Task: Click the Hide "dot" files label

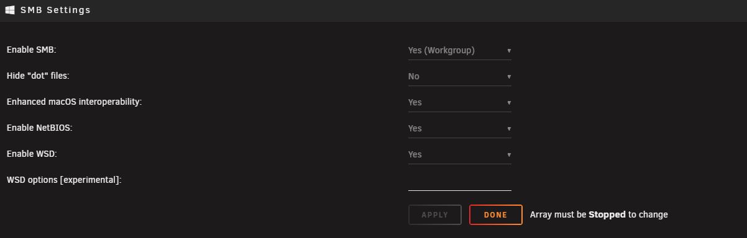Action: [x=38, y=76]
